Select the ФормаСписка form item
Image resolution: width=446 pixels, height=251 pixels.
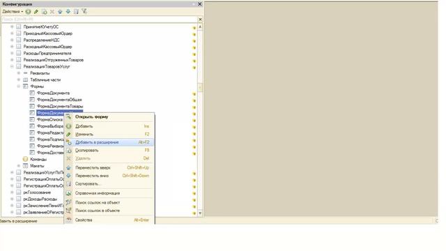point(49,119)
